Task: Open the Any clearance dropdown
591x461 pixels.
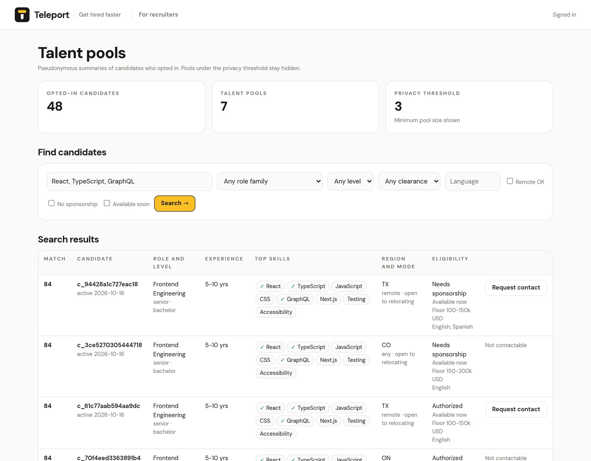Action: click(x=409, y=181)
